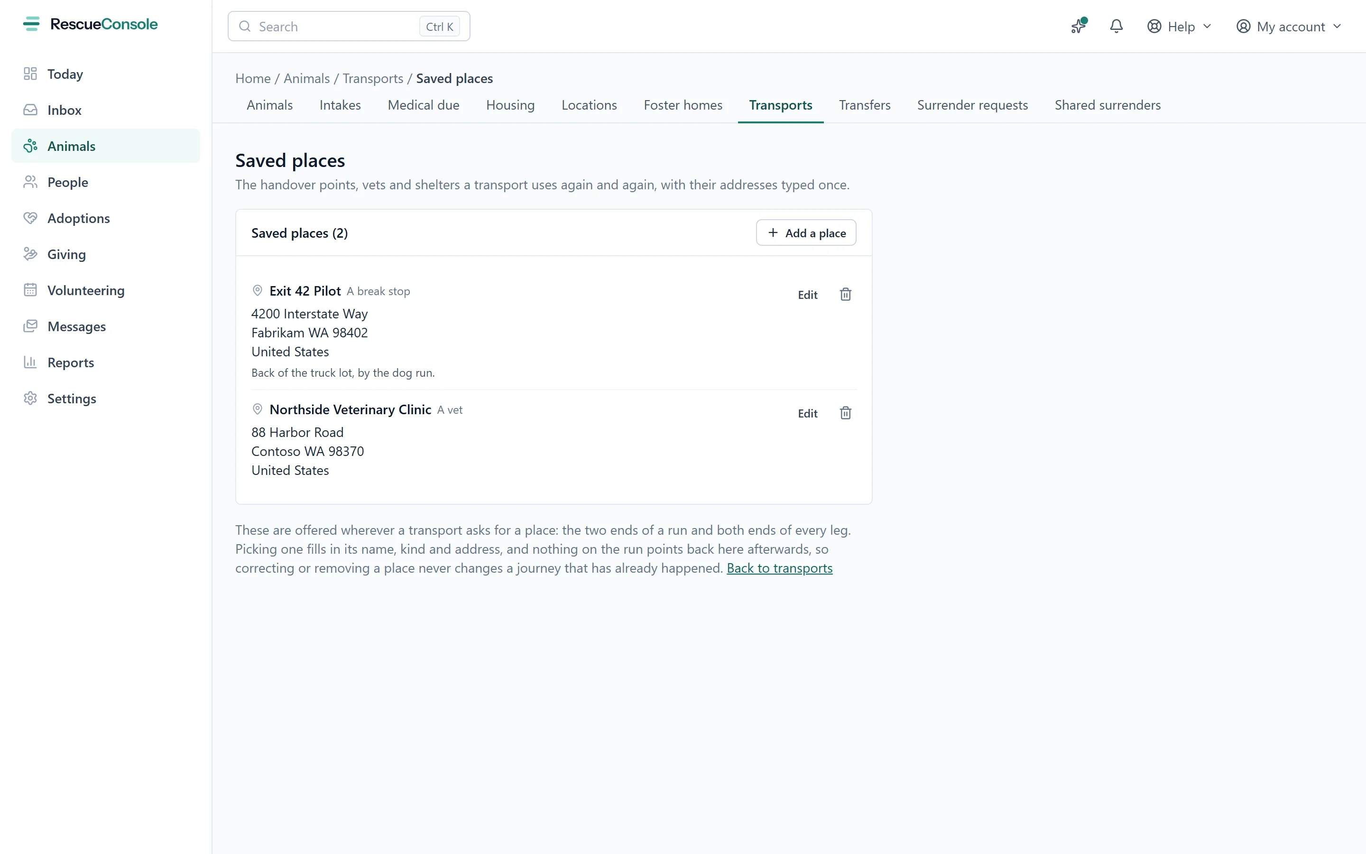Viewport: 1366px width, 854px height.
Task: Switch to the Shared surrenders tab
Action: point(1108,105)
